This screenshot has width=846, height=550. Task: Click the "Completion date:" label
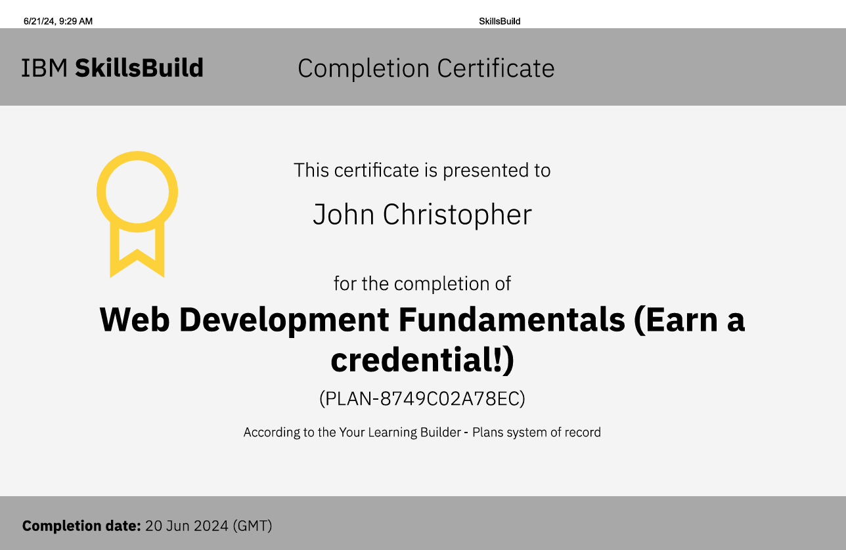click(81, 526)
